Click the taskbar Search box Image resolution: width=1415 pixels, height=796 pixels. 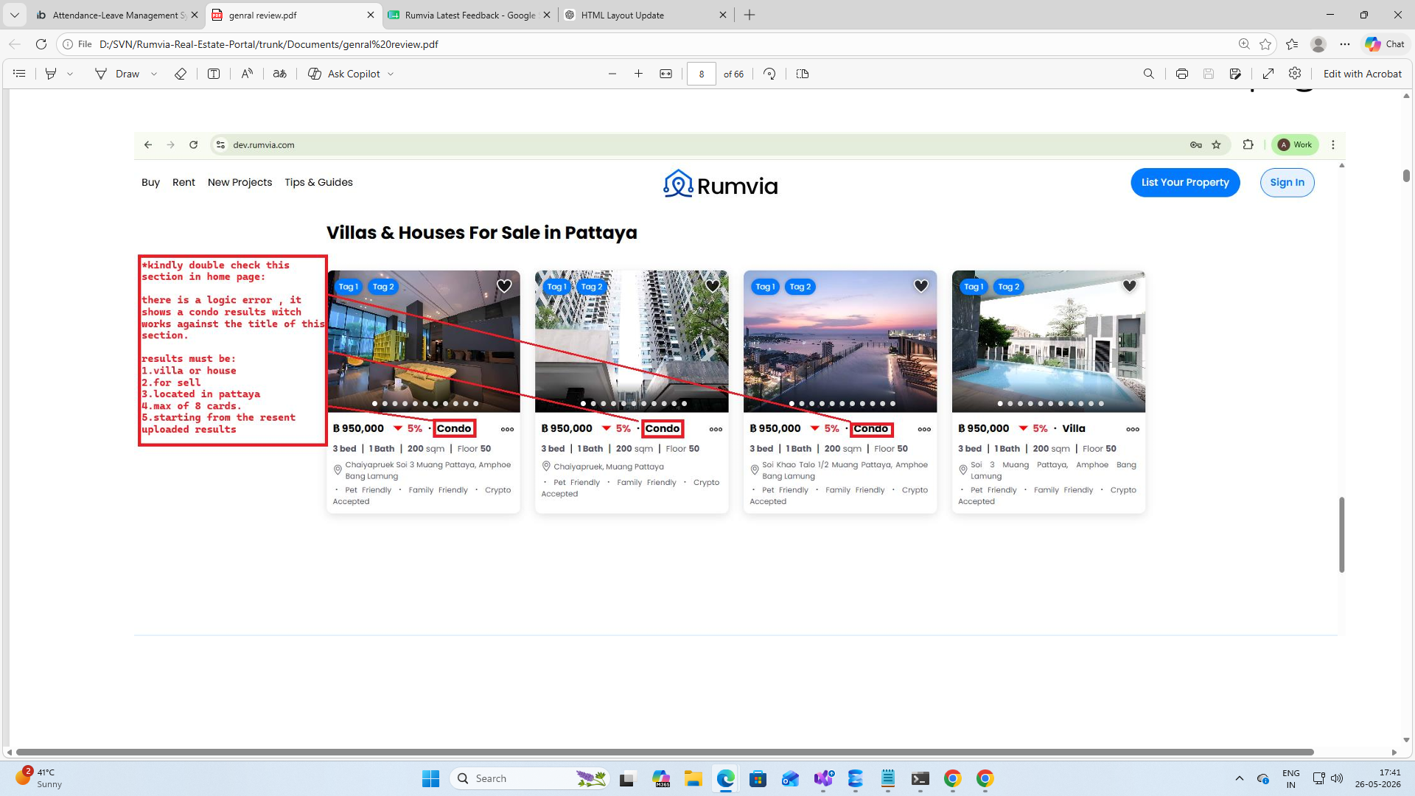click(530, 778)
